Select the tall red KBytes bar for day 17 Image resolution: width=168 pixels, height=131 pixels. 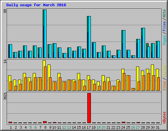89,108
